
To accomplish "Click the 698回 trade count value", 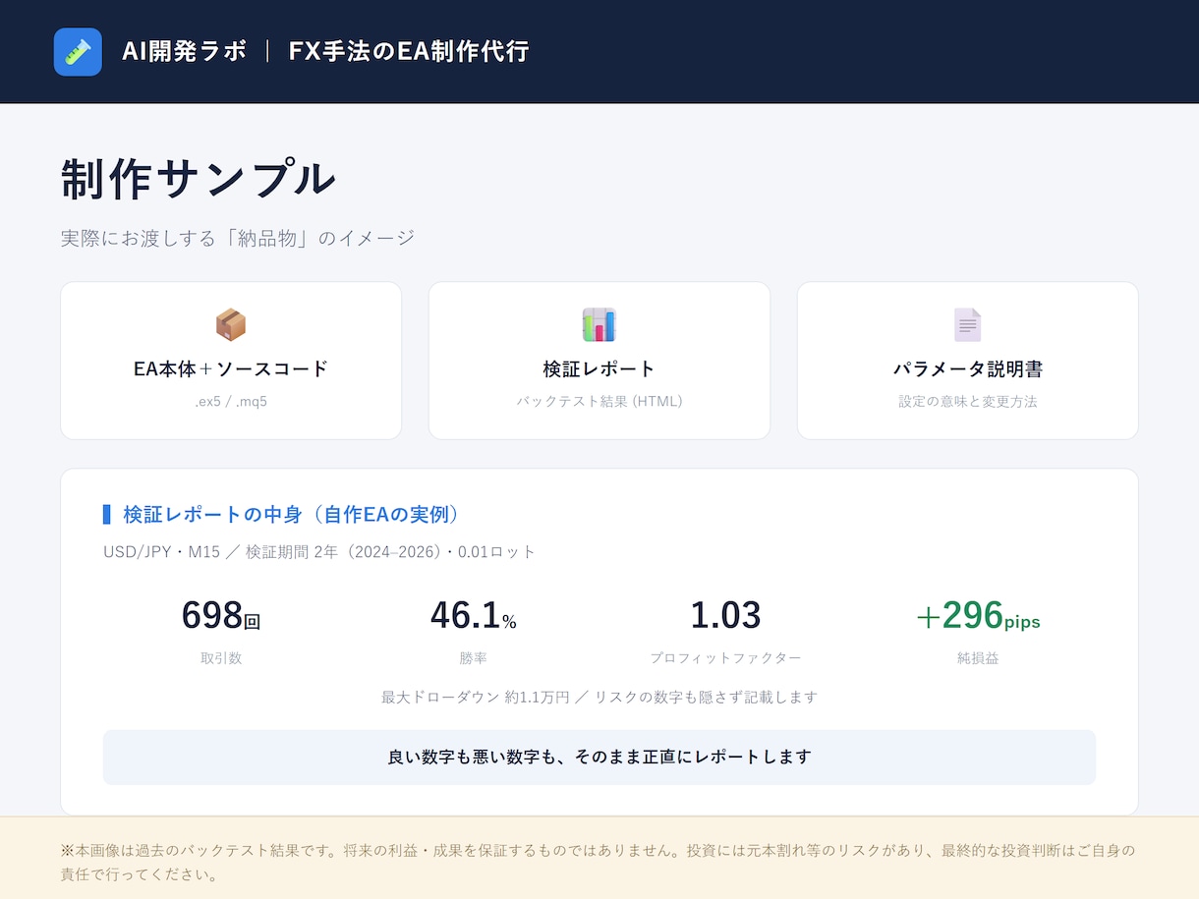I will coord(221,616).
